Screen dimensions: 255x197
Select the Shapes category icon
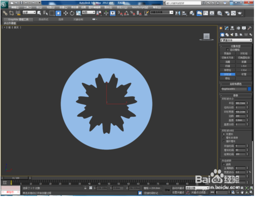[x=227, y=35]
